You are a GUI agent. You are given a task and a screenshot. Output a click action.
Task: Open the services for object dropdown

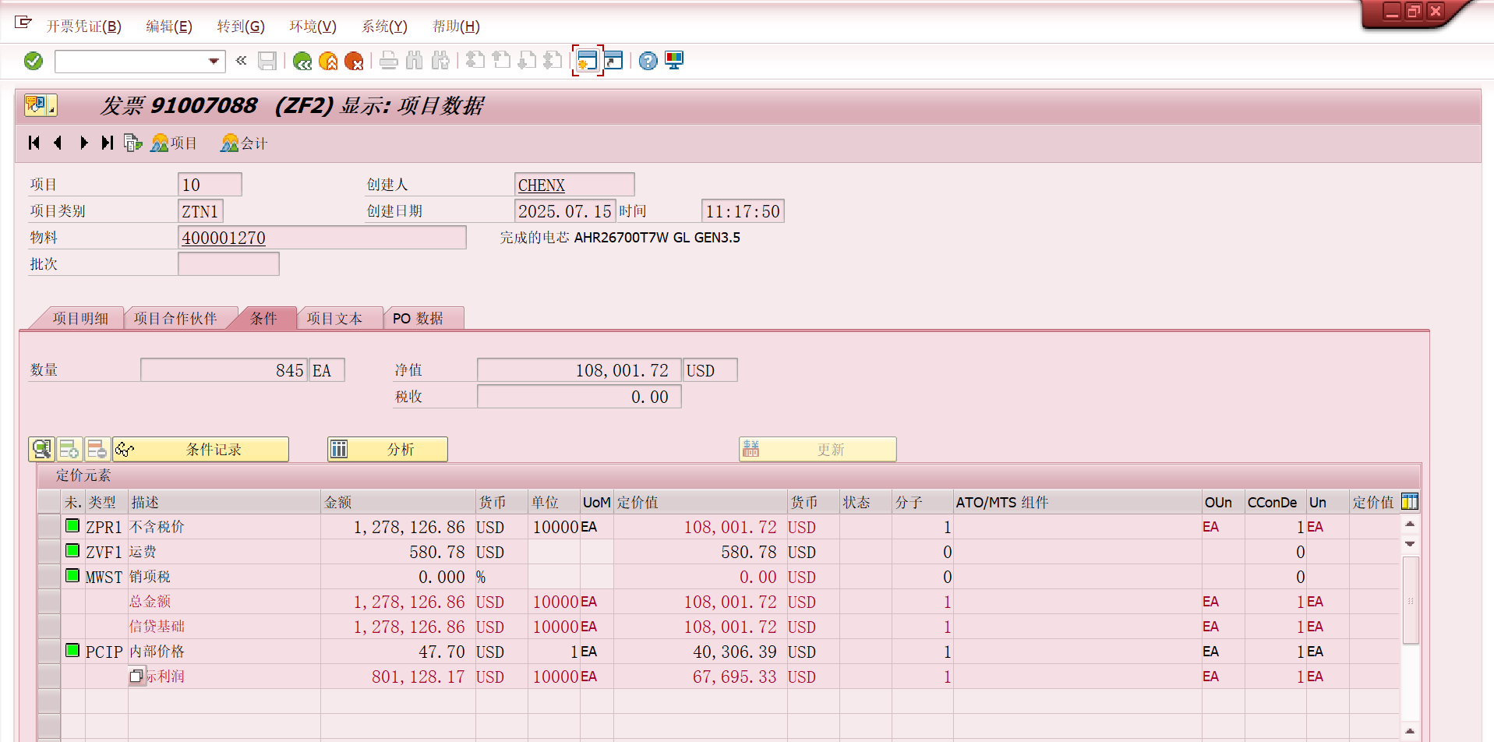coord(41,105)
